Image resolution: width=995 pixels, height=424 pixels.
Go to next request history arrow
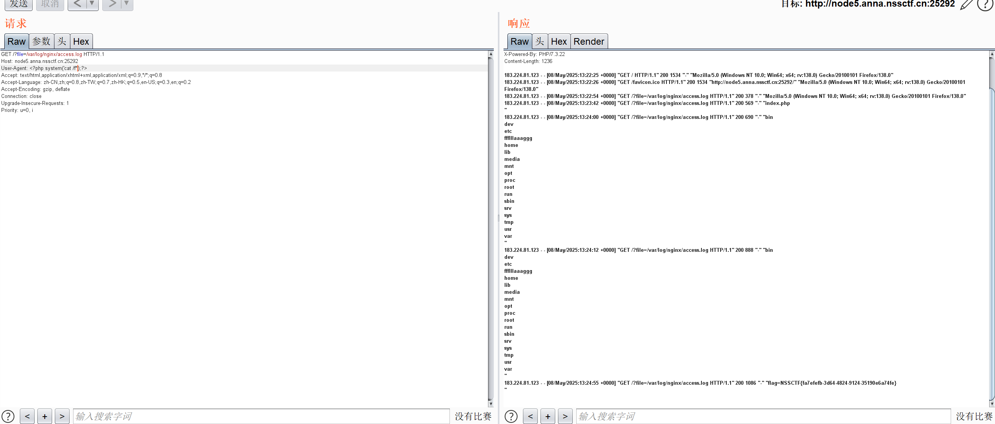pyautogui.click(x=112, y=4)
